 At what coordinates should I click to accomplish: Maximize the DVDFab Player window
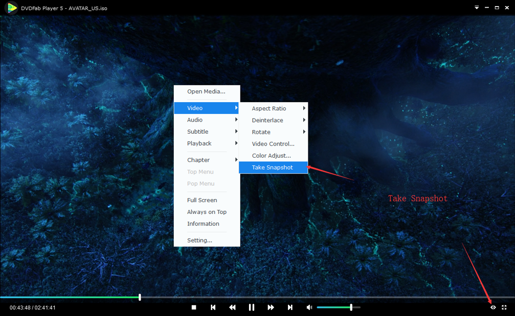[x=497, y=8]
